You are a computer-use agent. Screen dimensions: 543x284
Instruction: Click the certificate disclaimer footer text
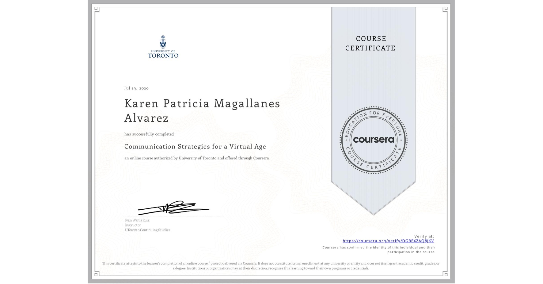click(x=271, y=266)
